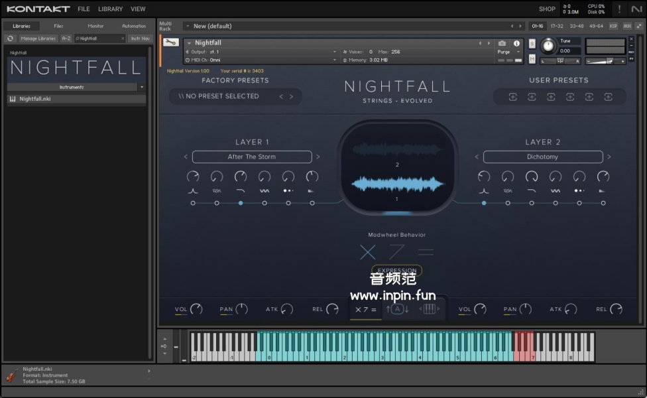
Task: Click the camera snapshot icon
Action: coord(502,43)
